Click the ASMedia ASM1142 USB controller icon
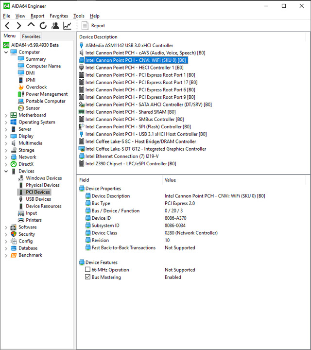Viewport: 311px width, 350px height. 82,45
